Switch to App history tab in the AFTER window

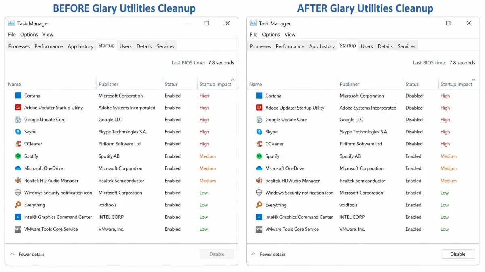322,46
